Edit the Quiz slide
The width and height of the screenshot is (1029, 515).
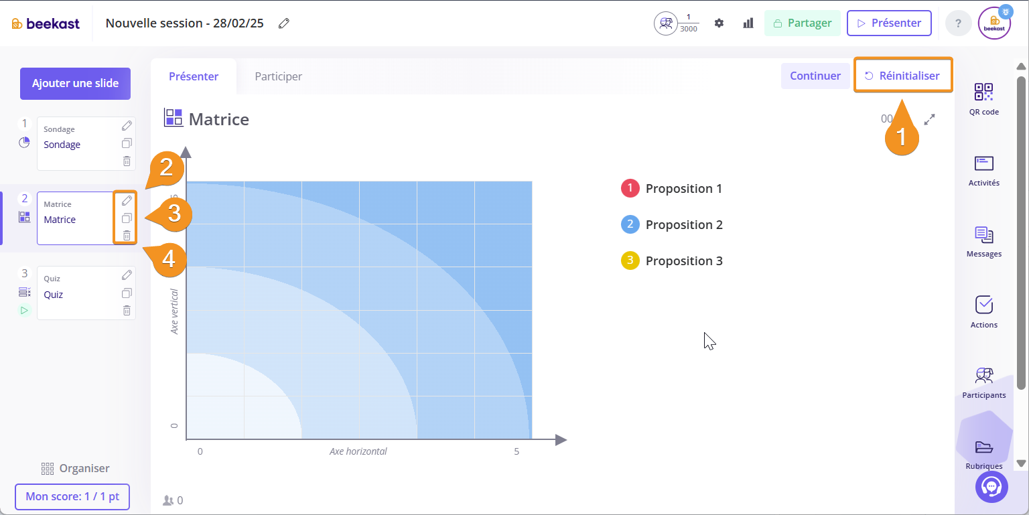127,275
